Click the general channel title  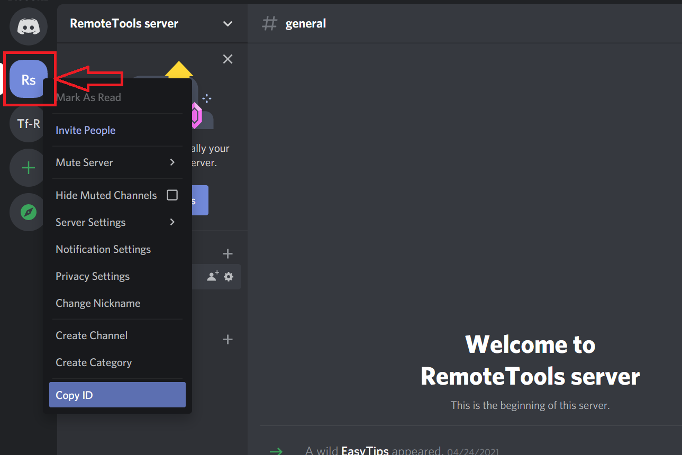306,24
